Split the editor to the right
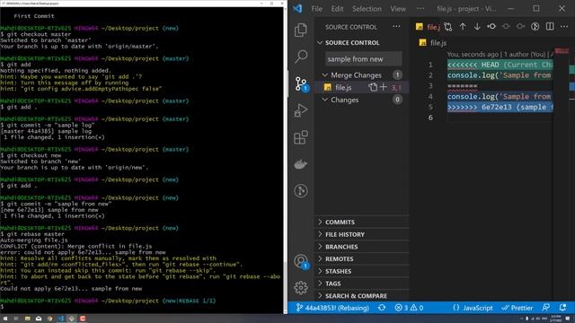This screenshot has height=323, width=575. tap(550, 27)
